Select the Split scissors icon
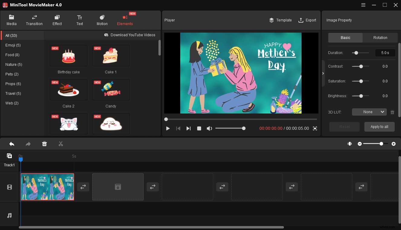Screen dimensions: 401x230 61,144
